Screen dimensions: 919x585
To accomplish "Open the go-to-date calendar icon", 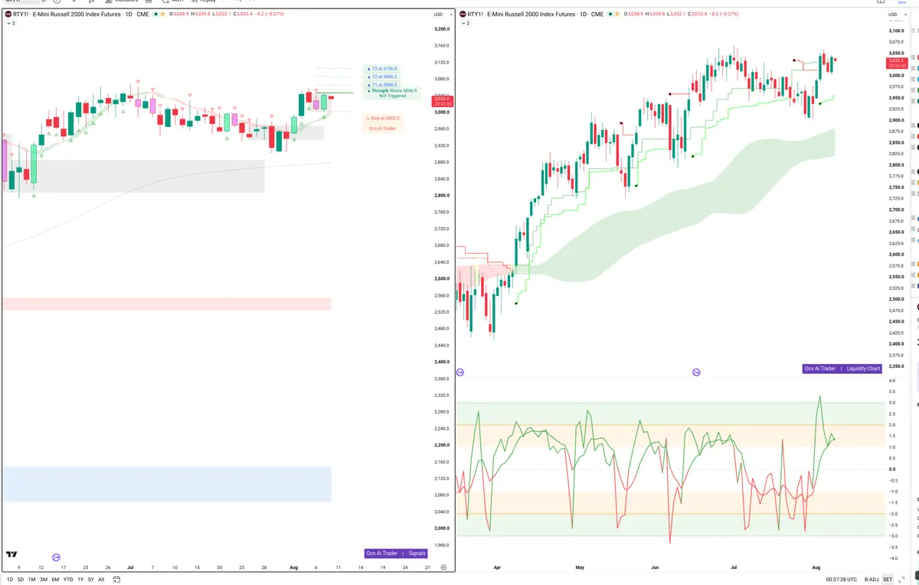I will pos(116,580).
